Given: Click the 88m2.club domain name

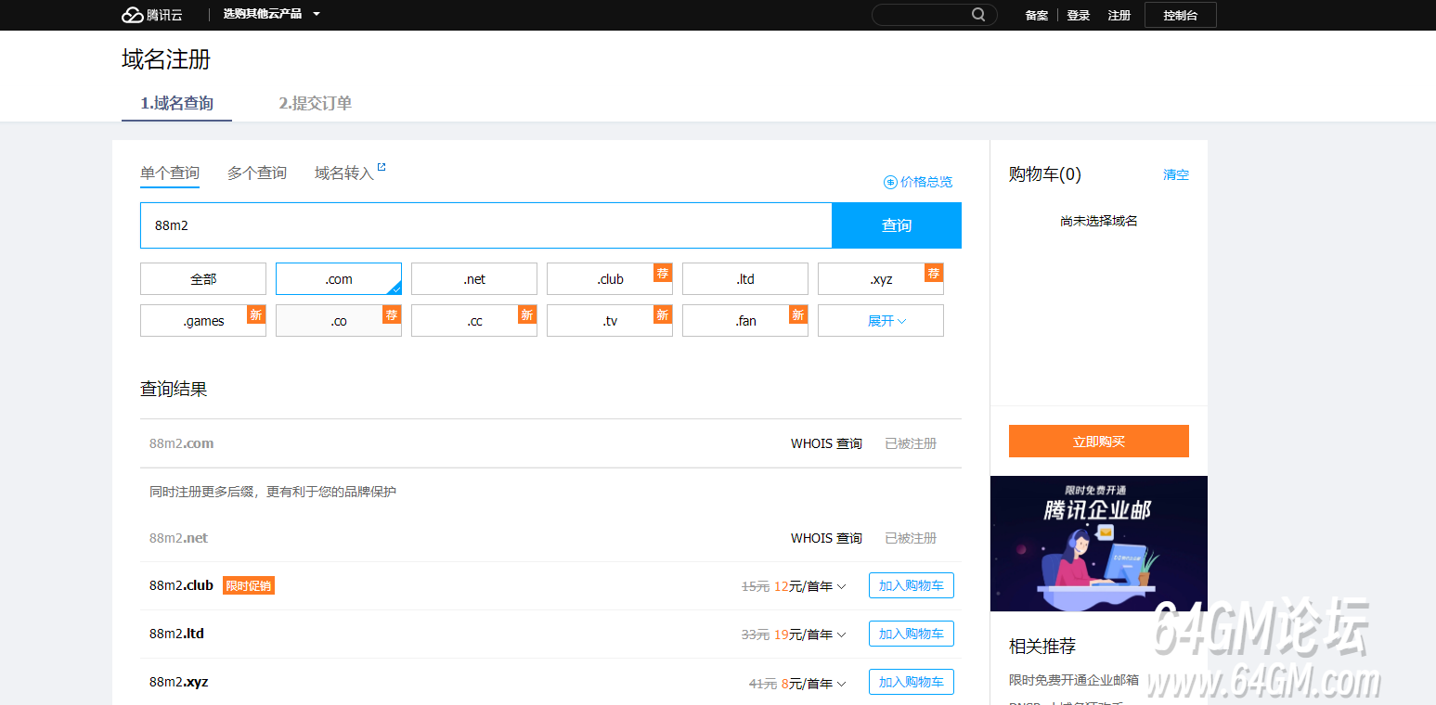Looking at the screenshot, I should (181, 585).
